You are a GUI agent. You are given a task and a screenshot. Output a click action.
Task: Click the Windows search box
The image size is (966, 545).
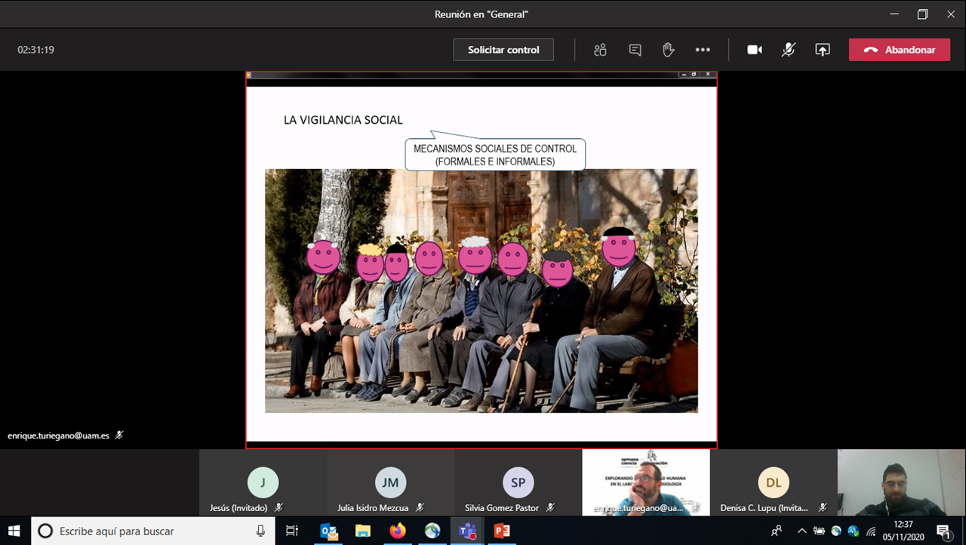[x=151, y=531]
